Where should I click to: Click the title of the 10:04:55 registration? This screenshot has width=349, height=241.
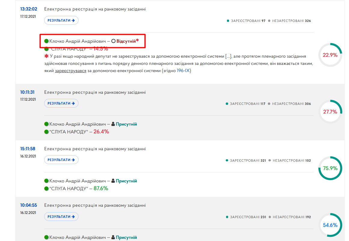pyautogui.click(x=95, y=205)
